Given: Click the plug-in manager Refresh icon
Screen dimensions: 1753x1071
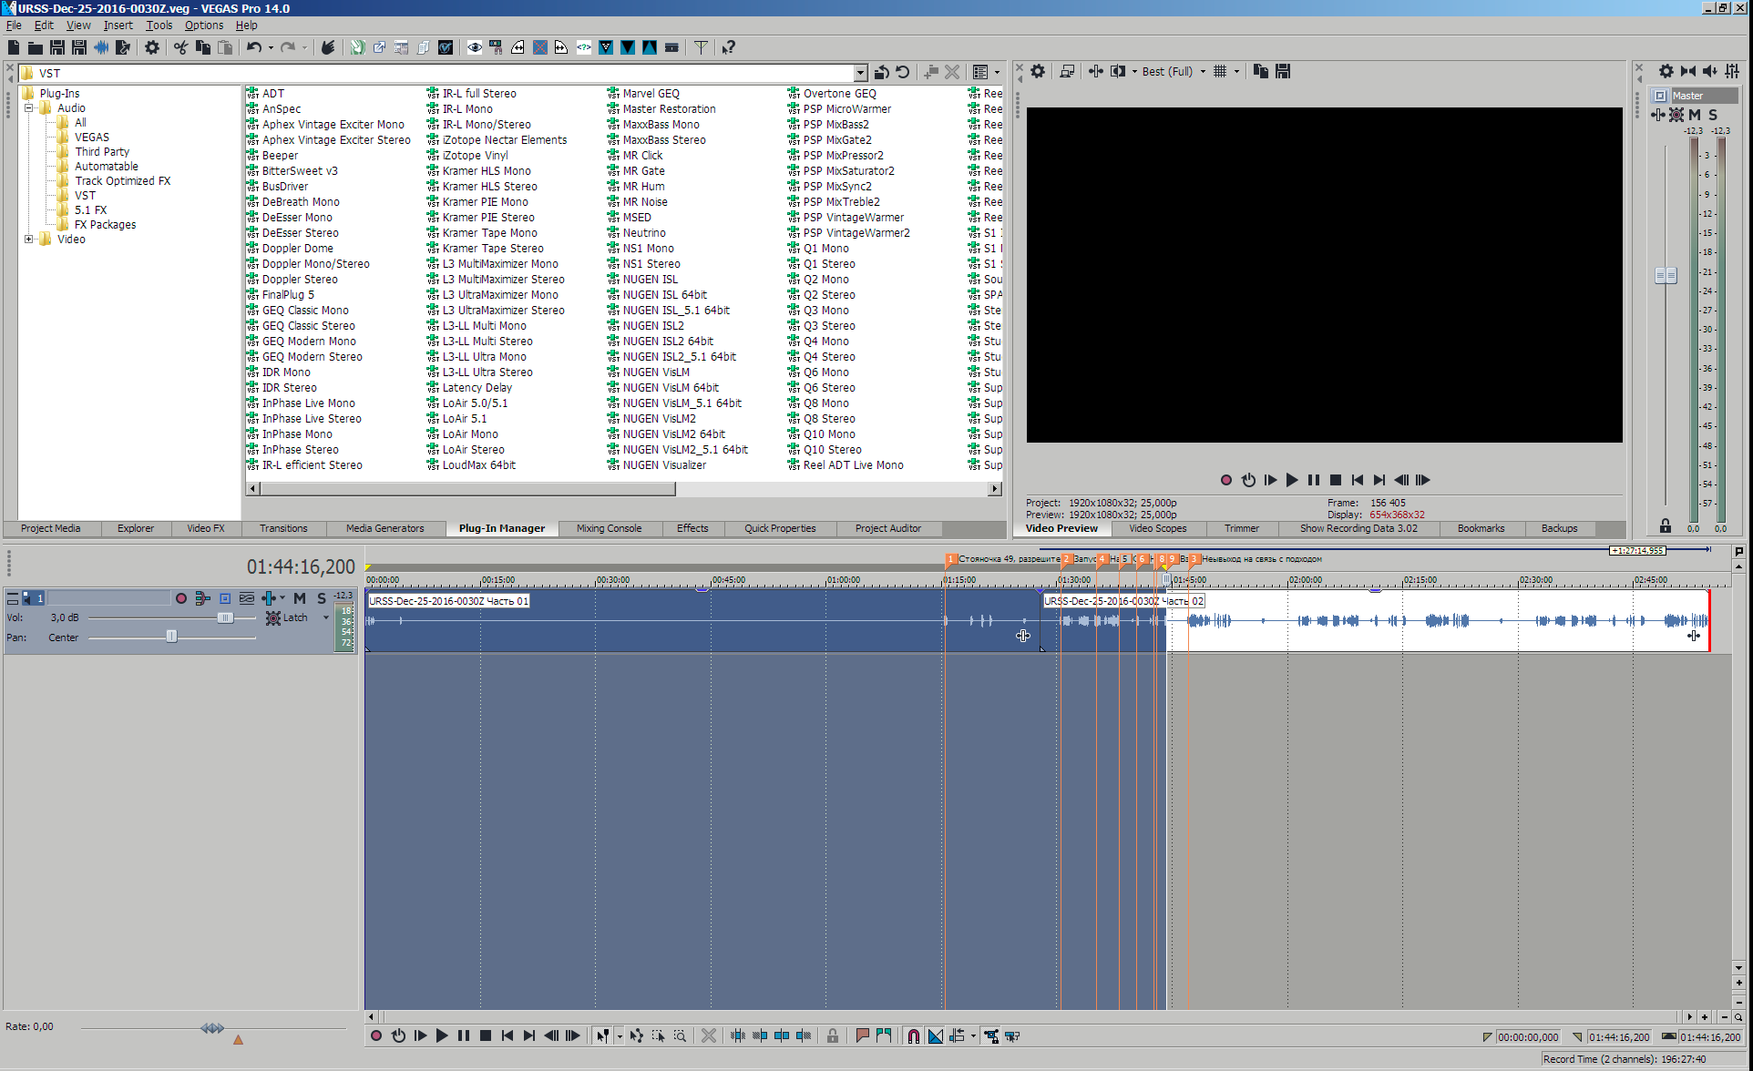Looking at the screenshot, I should tap(903, 72).
